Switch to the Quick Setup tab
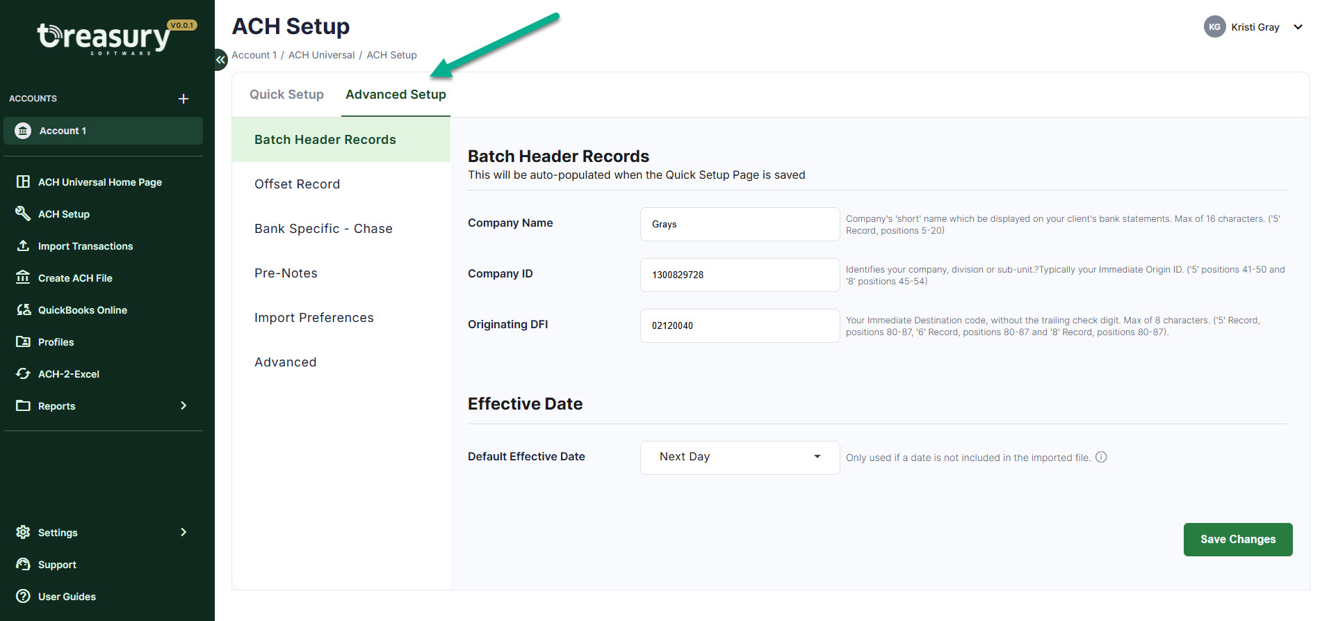 coord(286,95)
